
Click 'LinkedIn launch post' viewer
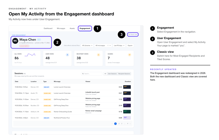(93, 92)
